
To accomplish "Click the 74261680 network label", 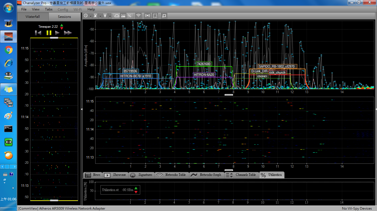I will (204, 64).
